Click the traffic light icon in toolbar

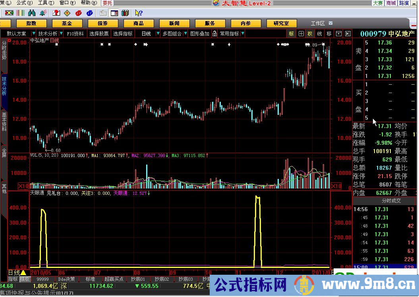click(9, 14)
